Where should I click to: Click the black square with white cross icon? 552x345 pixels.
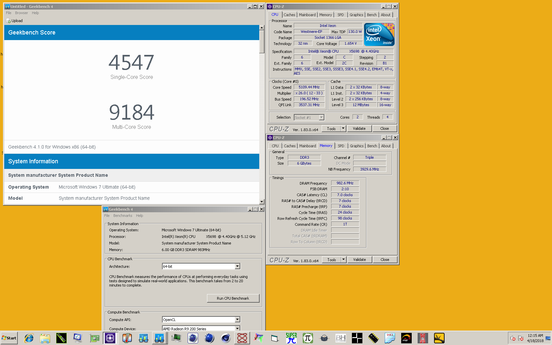click(357, 338)
